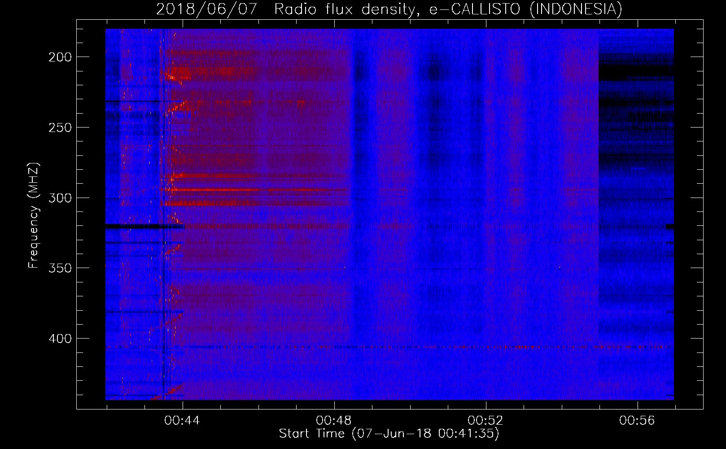Click the 'Start Time (07-Jun-18 00:41:35)' label
Viewport: 726px width, 449px height.
click(x=389, y=434)
